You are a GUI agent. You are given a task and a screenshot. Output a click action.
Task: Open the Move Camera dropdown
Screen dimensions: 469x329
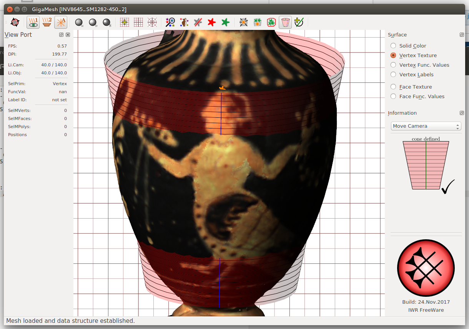[x=426, y=126]
